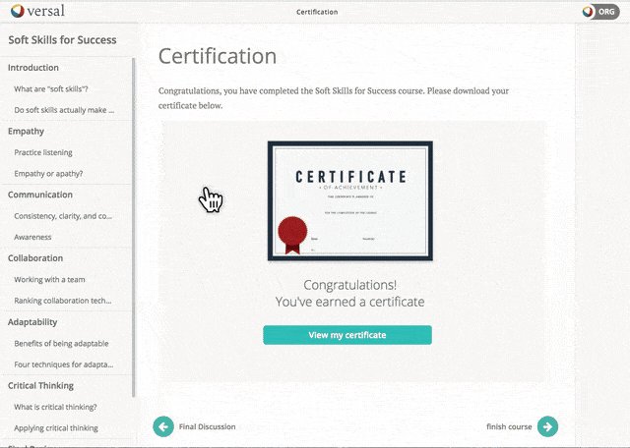Click View my certificate button
This screenshot has height=448, width=630.
[x=347, y=335]
